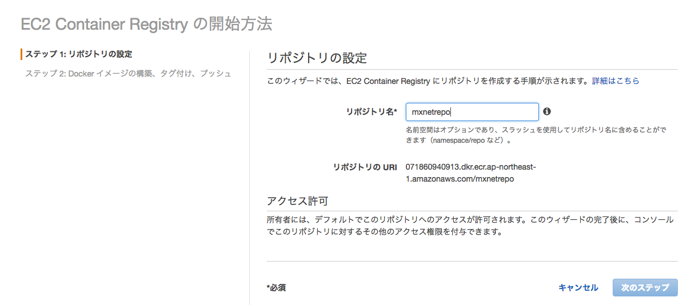The height and width of the screenshot is (305, 687).
Task: Open the 詳細はこちら link
Action: point(616,81)
